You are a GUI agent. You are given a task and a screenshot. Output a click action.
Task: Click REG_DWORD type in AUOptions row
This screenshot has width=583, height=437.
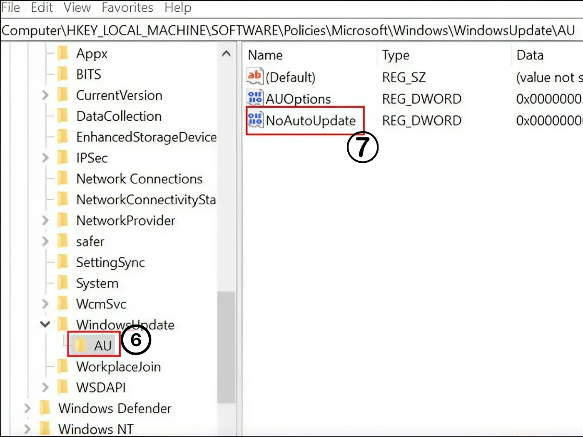[x=422, y=99]
